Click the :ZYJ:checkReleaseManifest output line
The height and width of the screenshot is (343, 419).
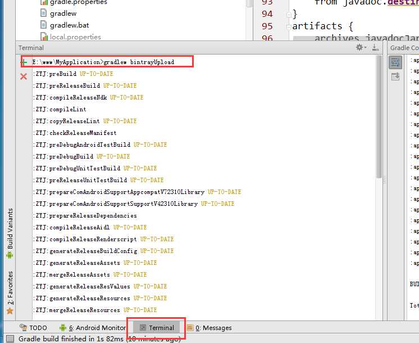(75, 133)
